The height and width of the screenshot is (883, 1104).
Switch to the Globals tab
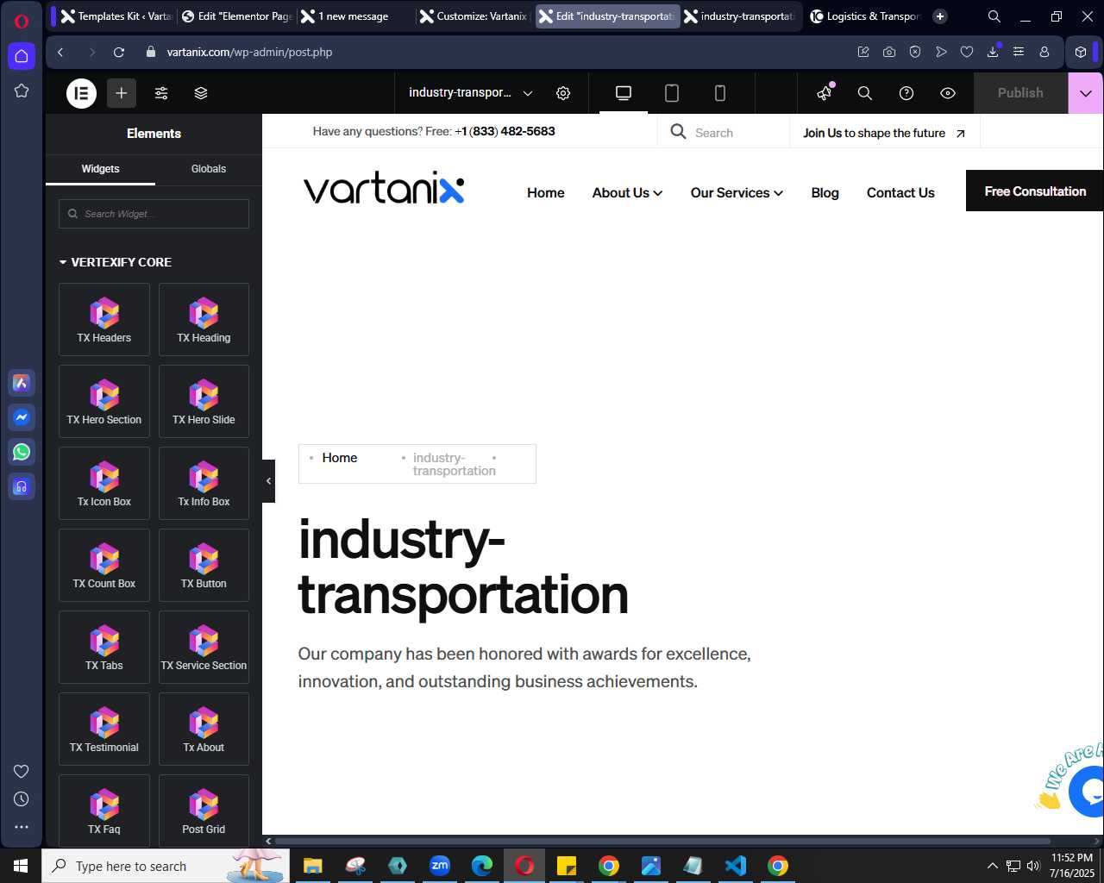coord(209,169)
